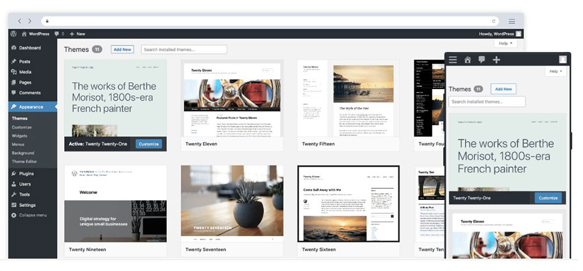Click the Pages icon in sidebar
This screenshot has height=271, width=583.
click(x=14, y=83)
